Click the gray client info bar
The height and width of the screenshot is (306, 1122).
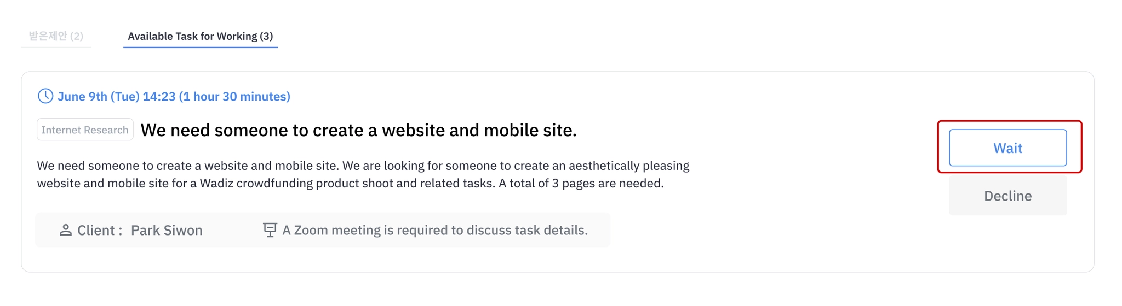(323, 230)
